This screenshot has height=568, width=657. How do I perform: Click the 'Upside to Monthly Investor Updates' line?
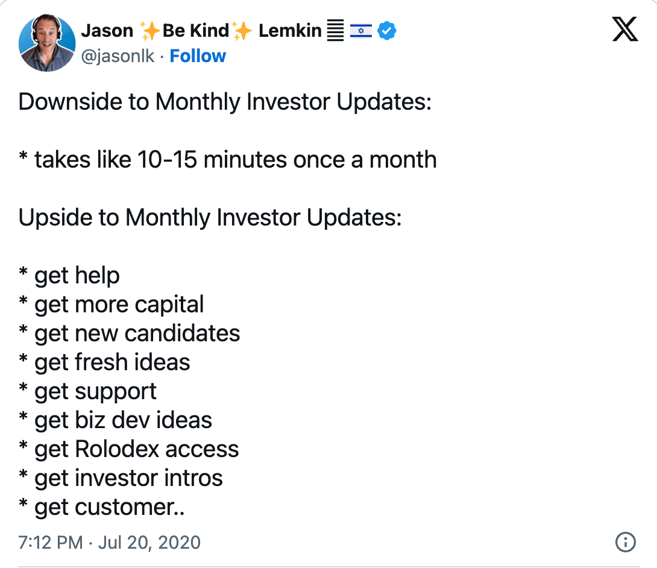pyautogui.click(x=210, y=218)
